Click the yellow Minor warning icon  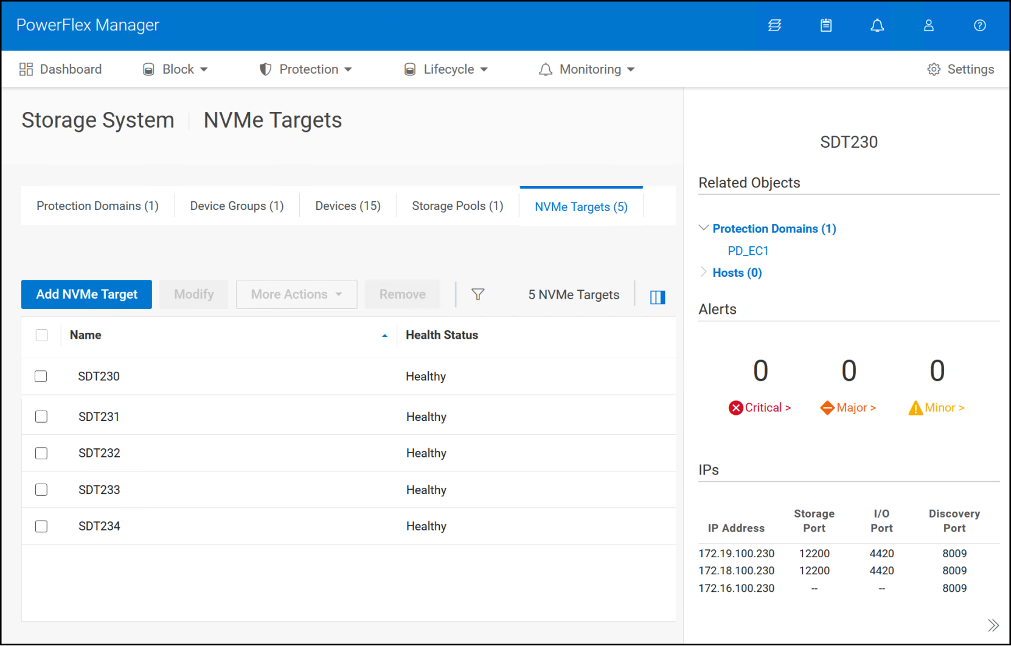pos(915,408)
